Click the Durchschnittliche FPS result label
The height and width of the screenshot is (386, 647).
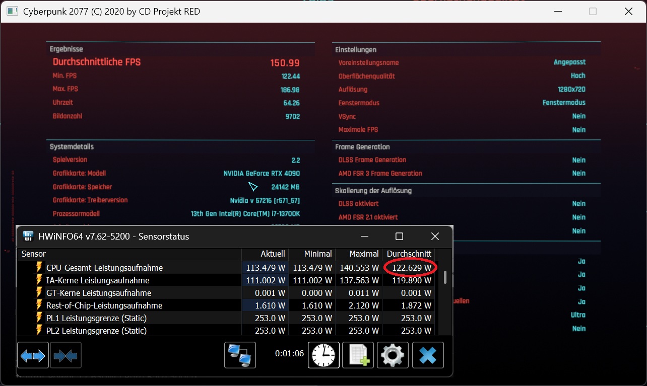click(x=97, y=62)
